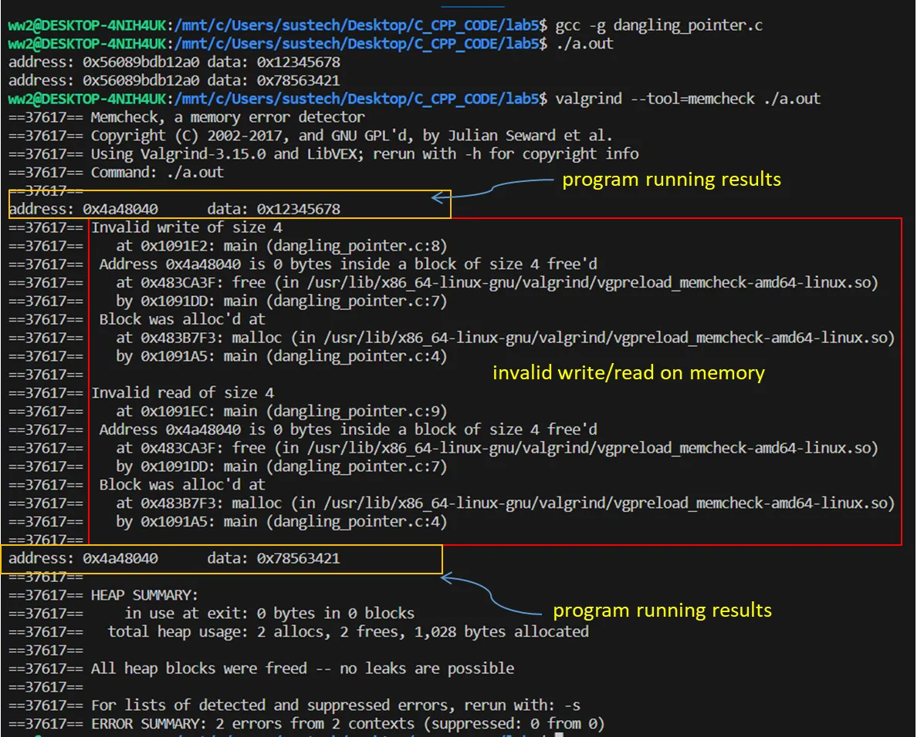The height and width of the screenshot is (737, 924).
Task: Click the valgrind --tool=memcheck ./a.out command
Action: click(688, 99)
